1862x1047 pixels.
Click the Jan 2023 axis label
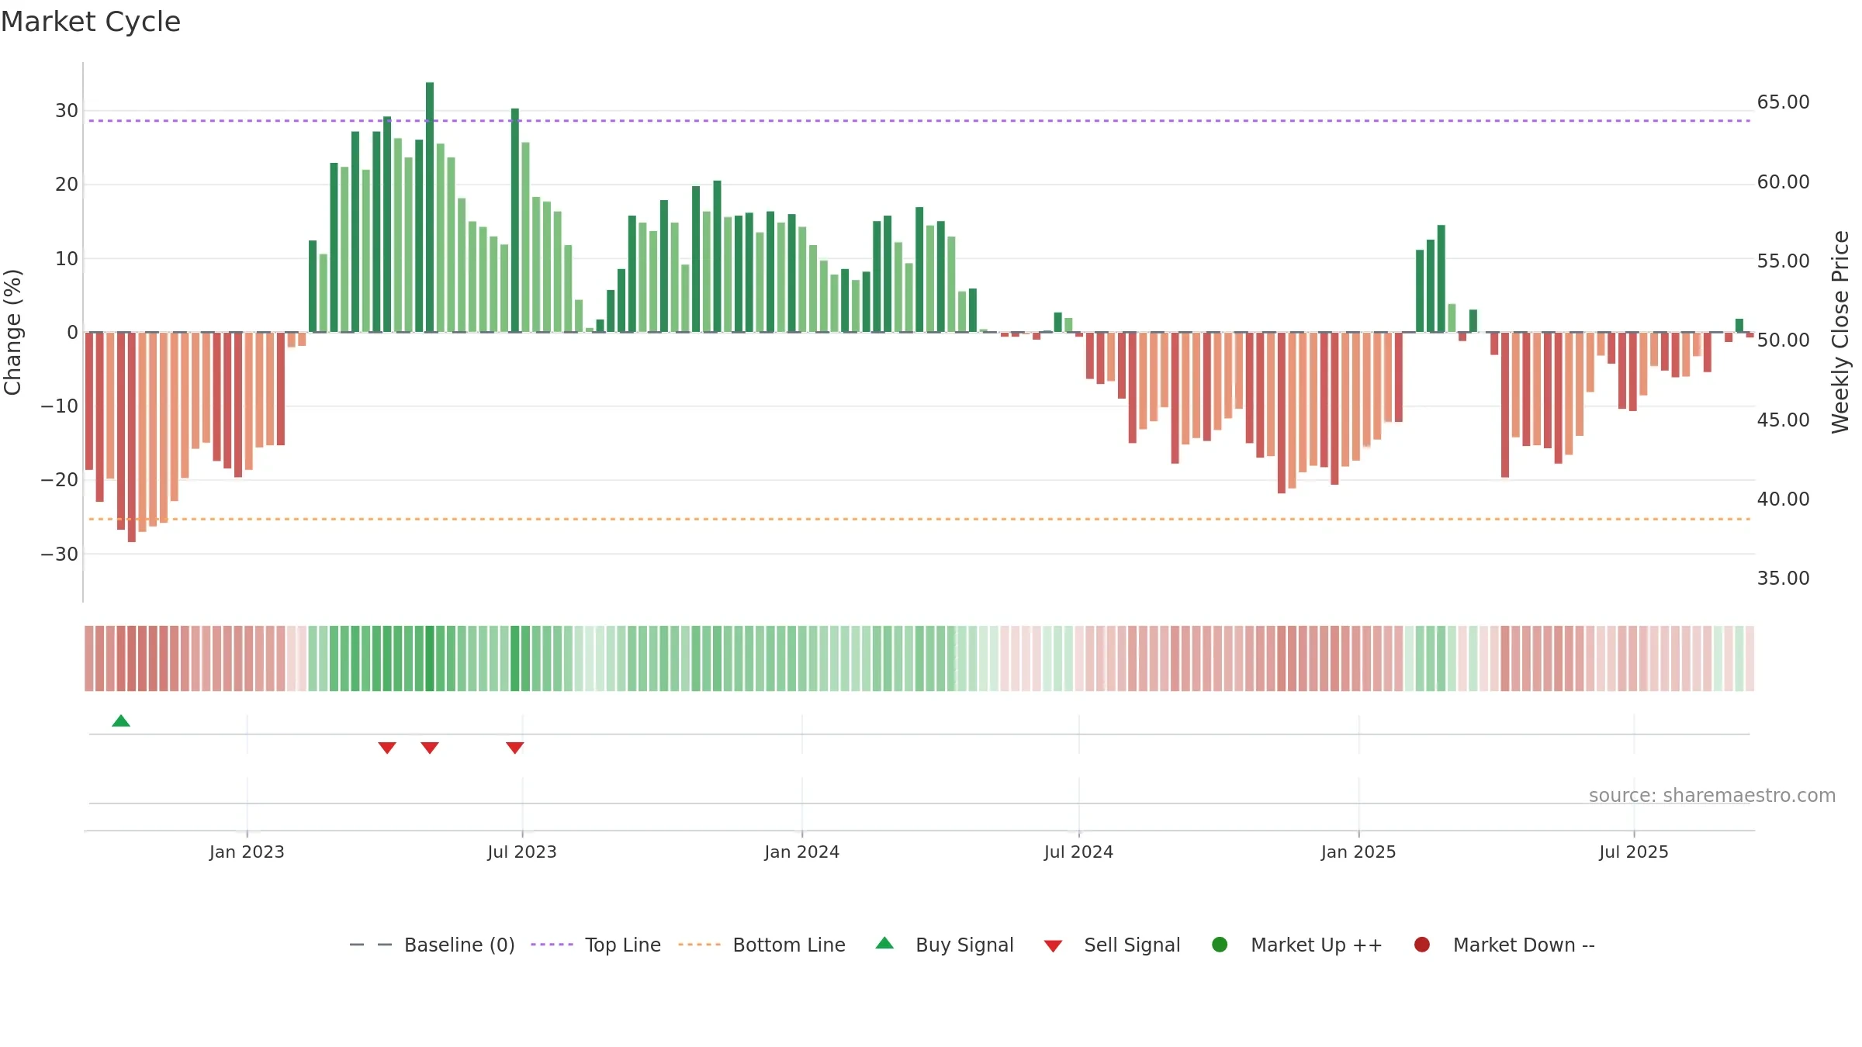[247, 852]
